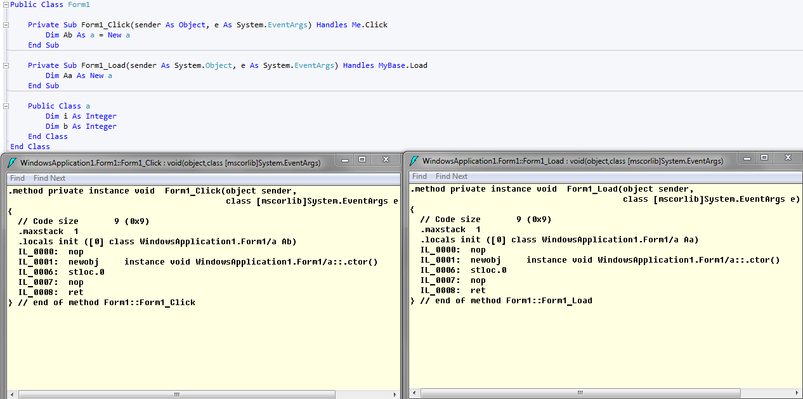Minimize the Form1_Click disassembly window
The width and height of the screenshot is (803, 399).
(x=345, y=160)
